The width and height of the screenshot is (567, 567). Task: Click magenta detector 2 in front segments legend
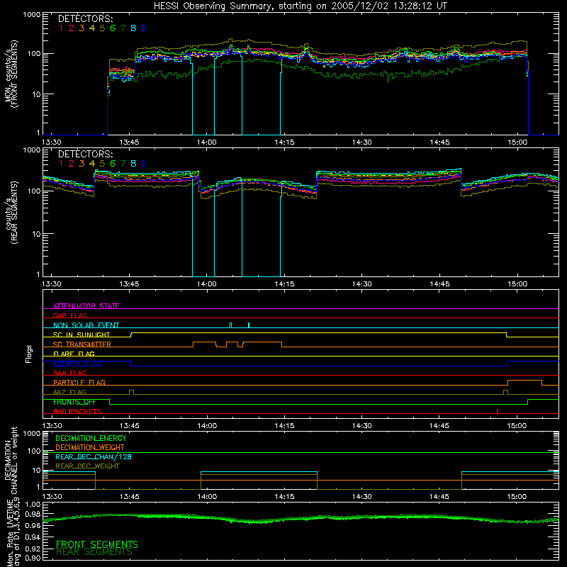point(72,28)
